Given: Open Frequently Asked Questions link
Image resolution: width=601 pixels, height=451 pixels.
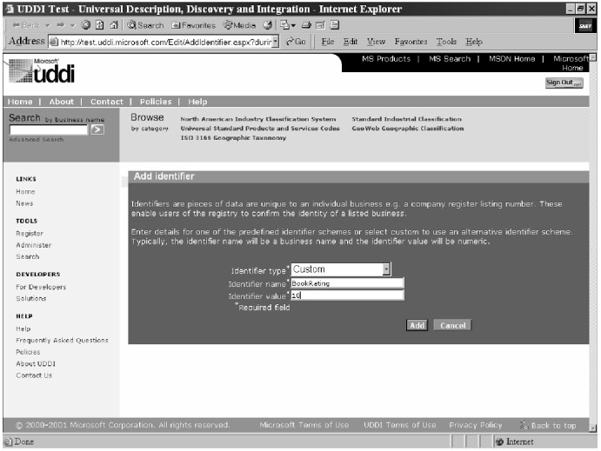Looking at the screenshot, I should tap(62, 341).
